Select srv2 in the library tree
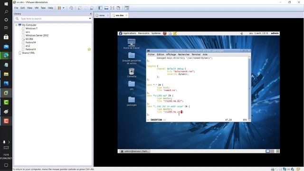 tap(28, 46)
